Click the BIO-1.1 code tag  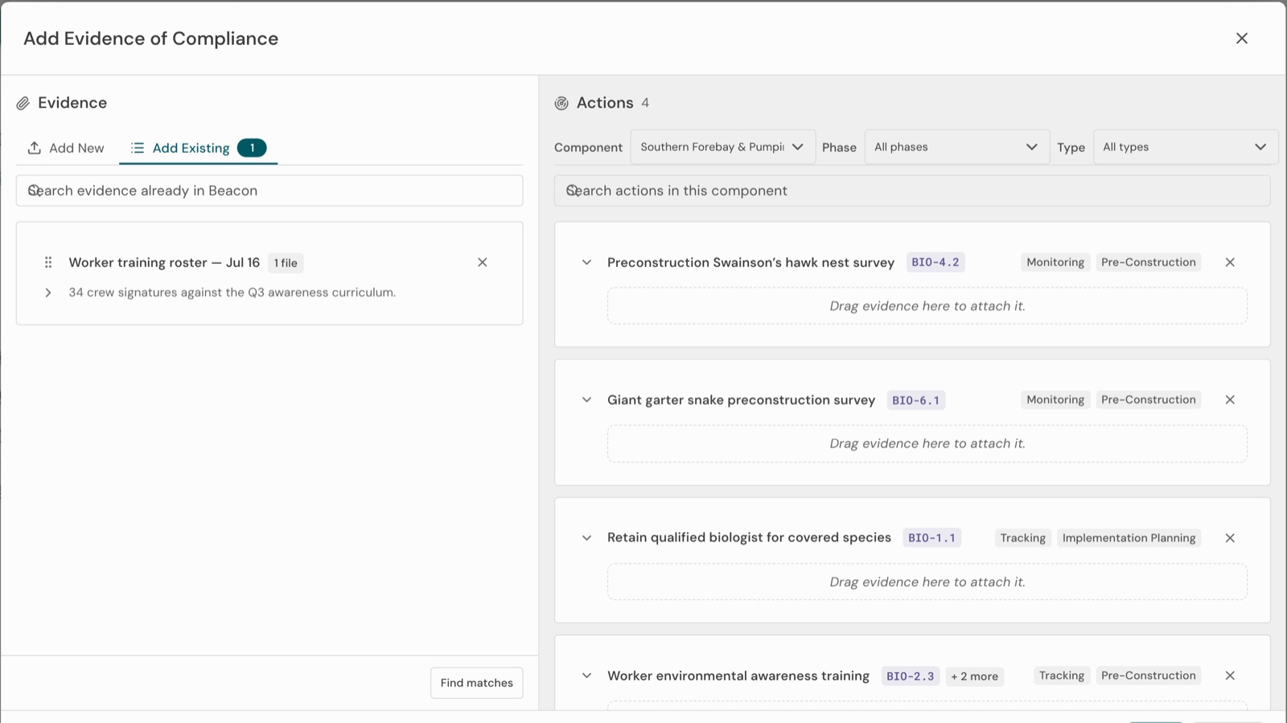pos(931,538)
